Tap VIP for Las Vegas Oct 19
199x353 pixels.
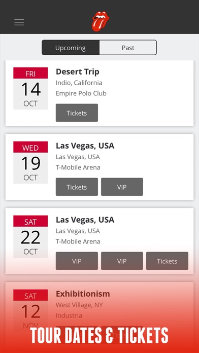[122, 187]
